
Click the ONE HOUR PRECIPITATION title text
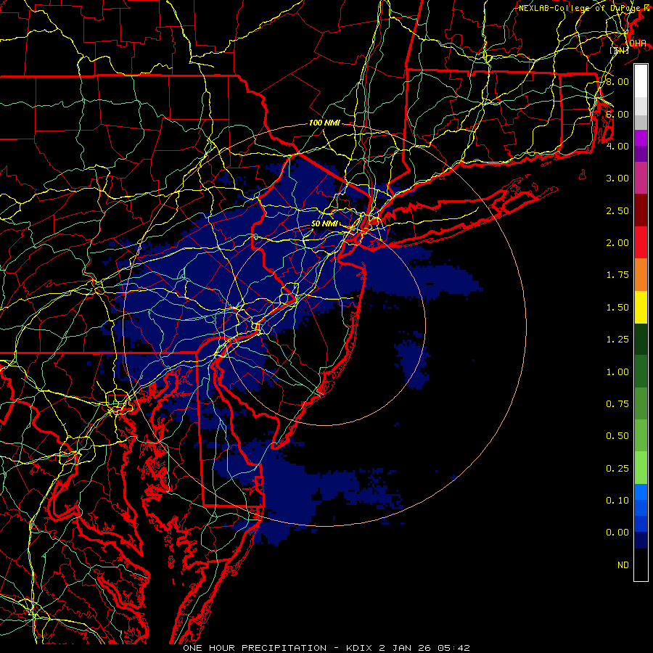click(255, 648)
